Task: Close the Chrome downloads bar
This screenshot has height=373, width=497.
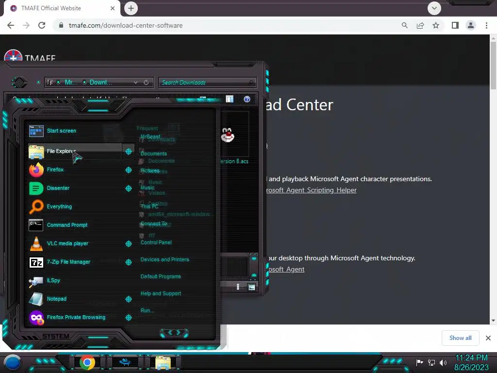Action: (488, 338)
